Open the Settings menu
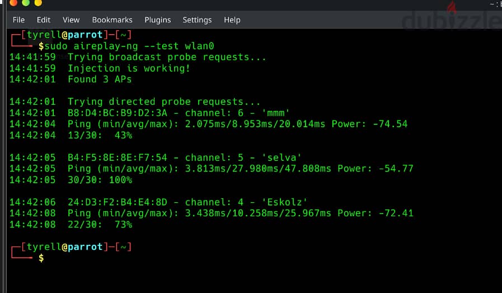The width and height of the screenshot is (502, 293). [197, 20]
